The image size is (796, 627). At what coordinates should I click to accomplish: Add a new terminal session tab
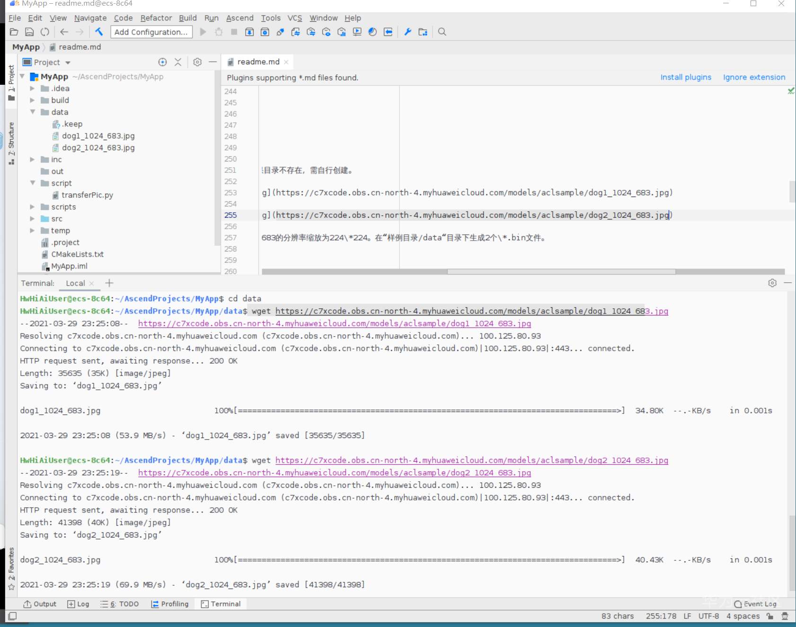pos(109,283)
